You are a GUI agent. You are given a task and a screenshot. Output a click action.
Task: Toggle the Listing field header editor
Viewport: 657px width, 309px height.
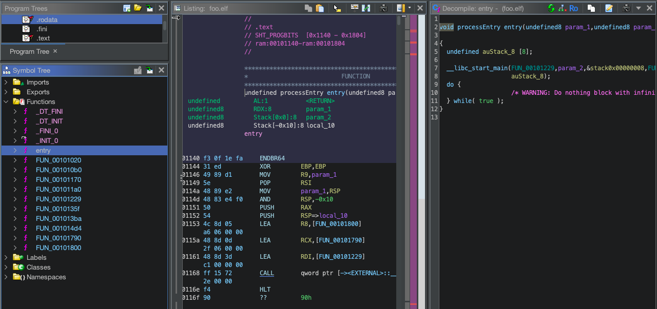(x=355, y=8)
